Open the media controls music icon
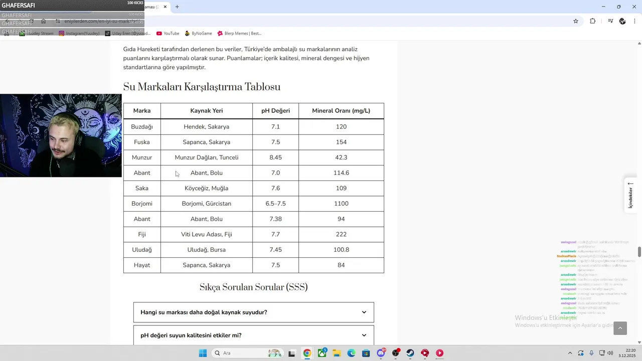The image size is (642, 361). (610, 21)
